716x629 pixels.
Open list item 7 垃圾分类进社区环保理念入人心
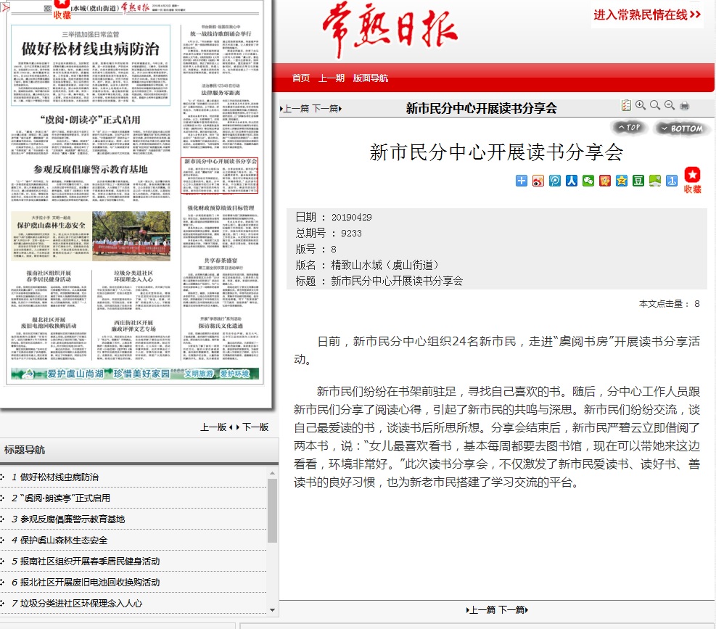coord(81,603)
